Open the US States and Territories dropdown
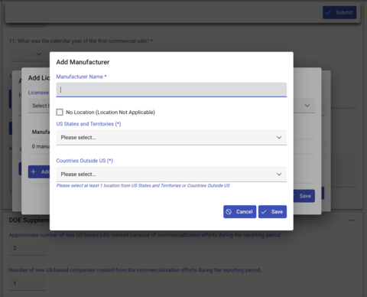Viewport: 367px width, 297px height. coord(171,138)
